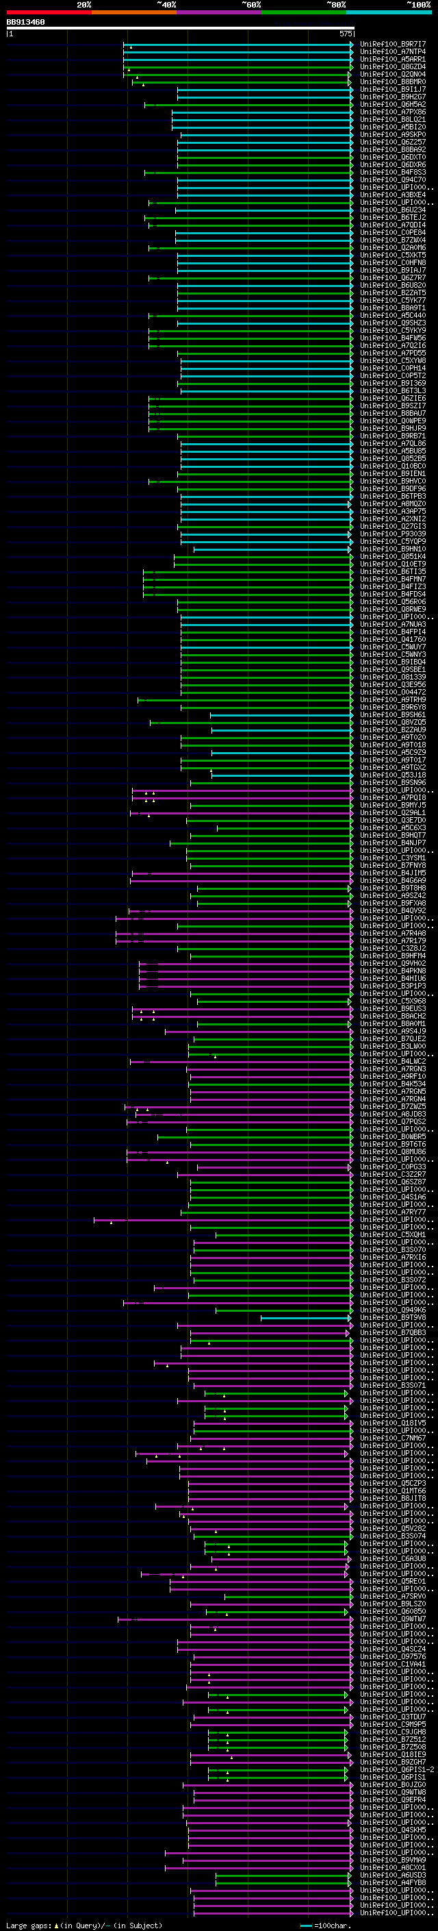The height and width of the screenshot is (1931, 438).
Task: Open hit UniRef100_B8LQ21 label
Action: coord(393,119)
